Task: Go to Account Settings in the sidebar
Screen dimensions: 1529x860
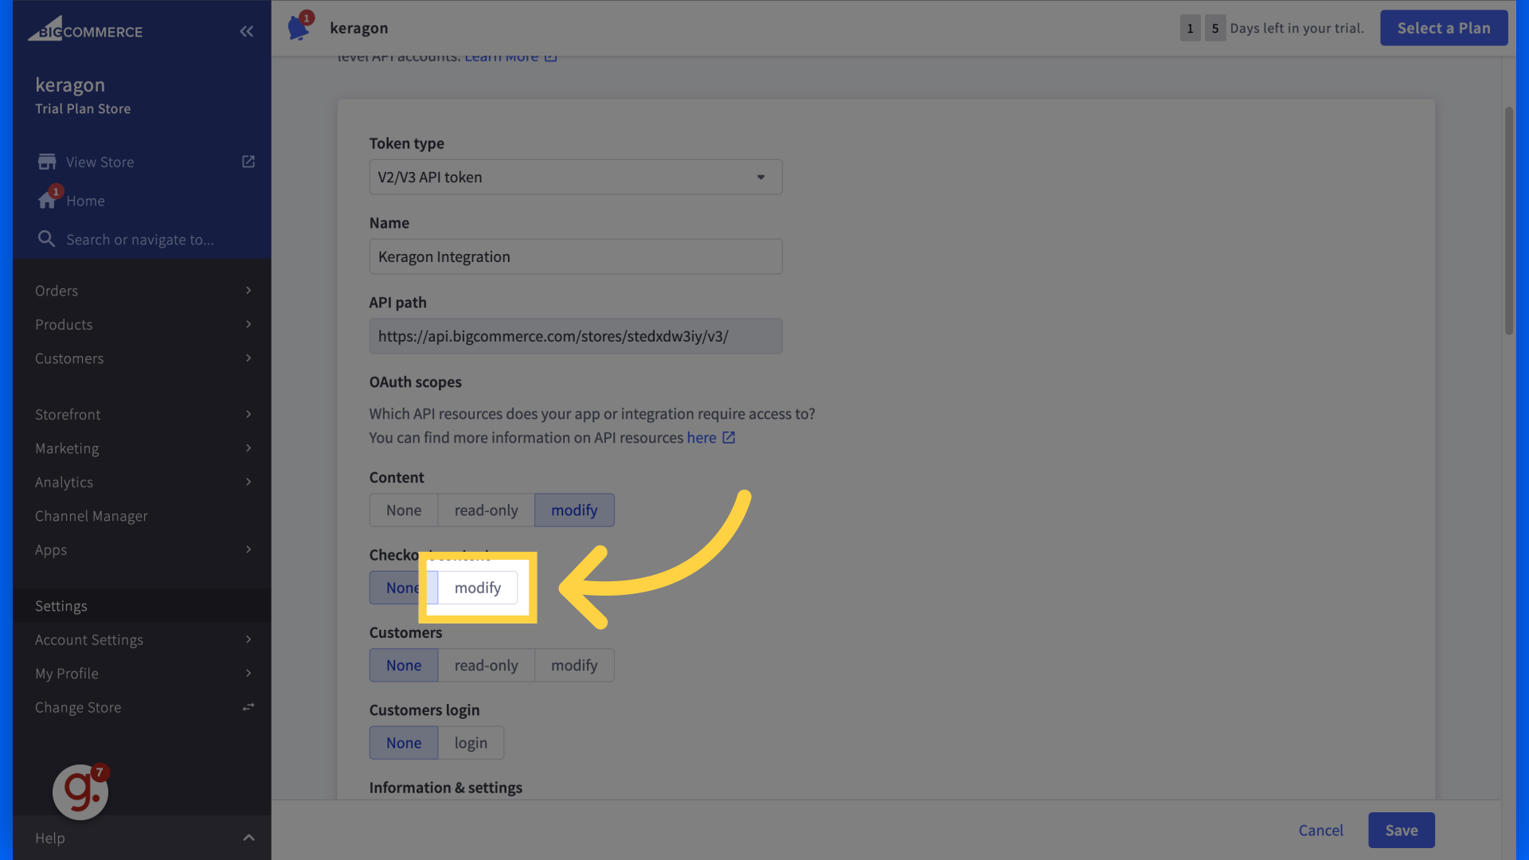Action: (89, 639)
